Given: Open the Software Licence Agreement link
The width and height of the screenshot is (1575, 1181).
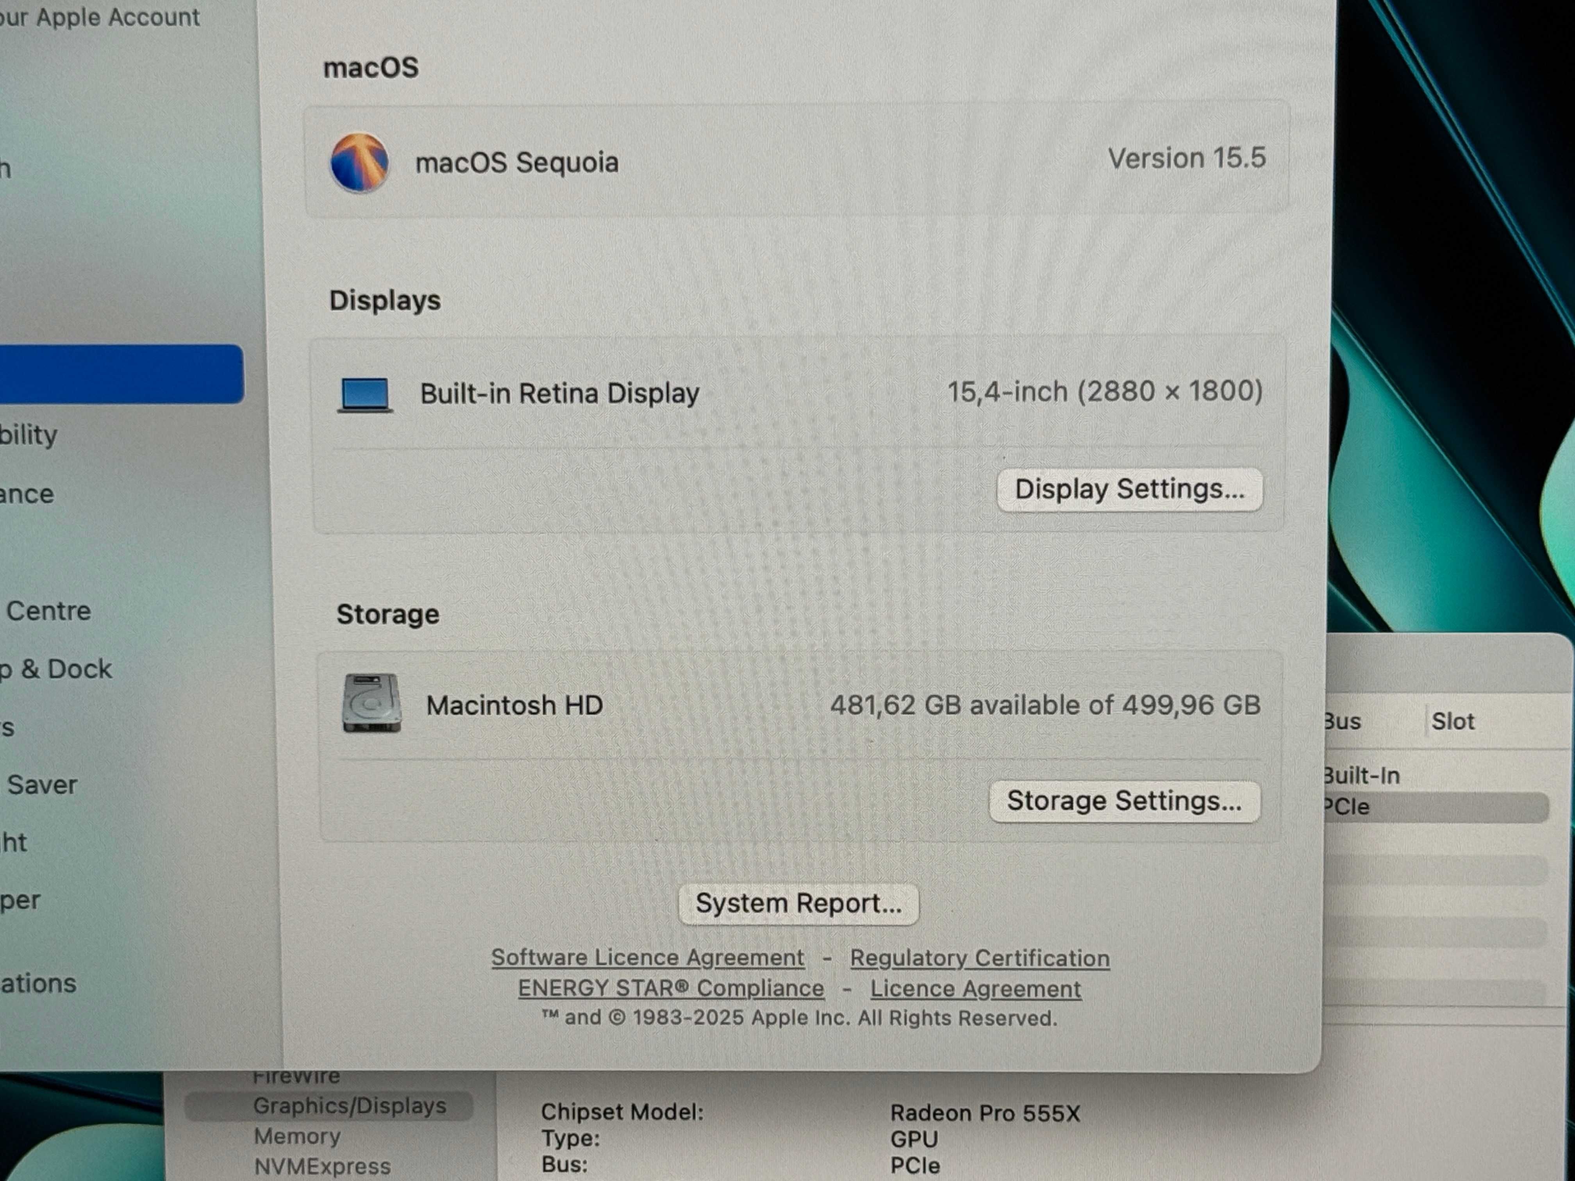Looking at the screenshot, I should [x=648, y=958].
